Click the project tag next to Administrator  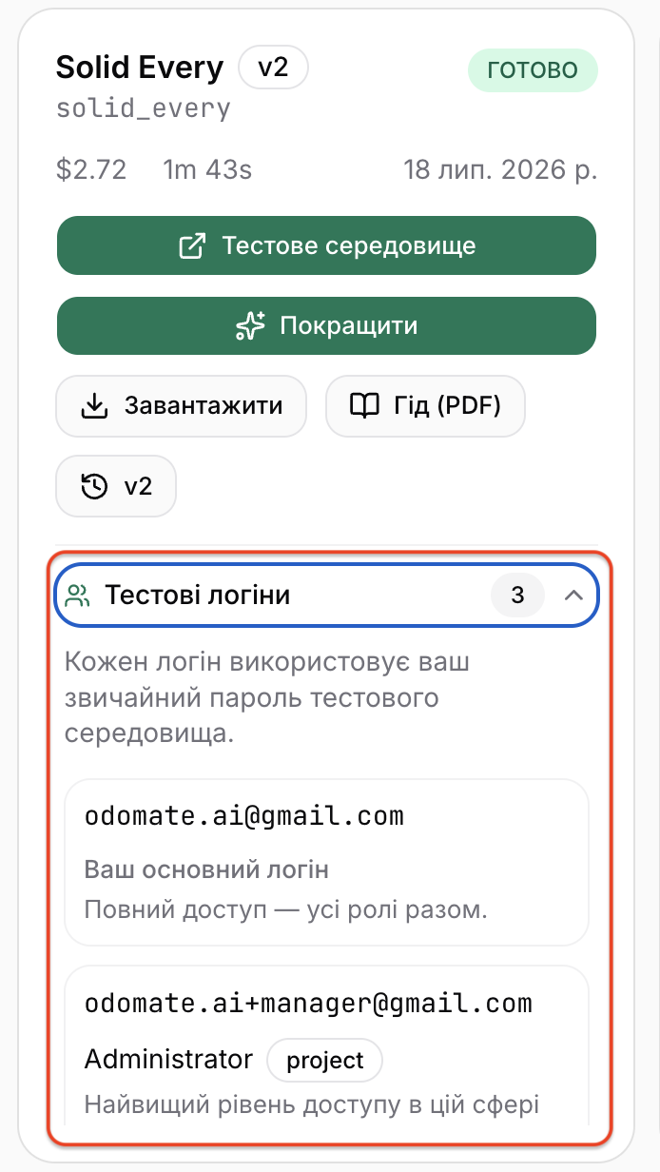click(x=325, y=1061)
